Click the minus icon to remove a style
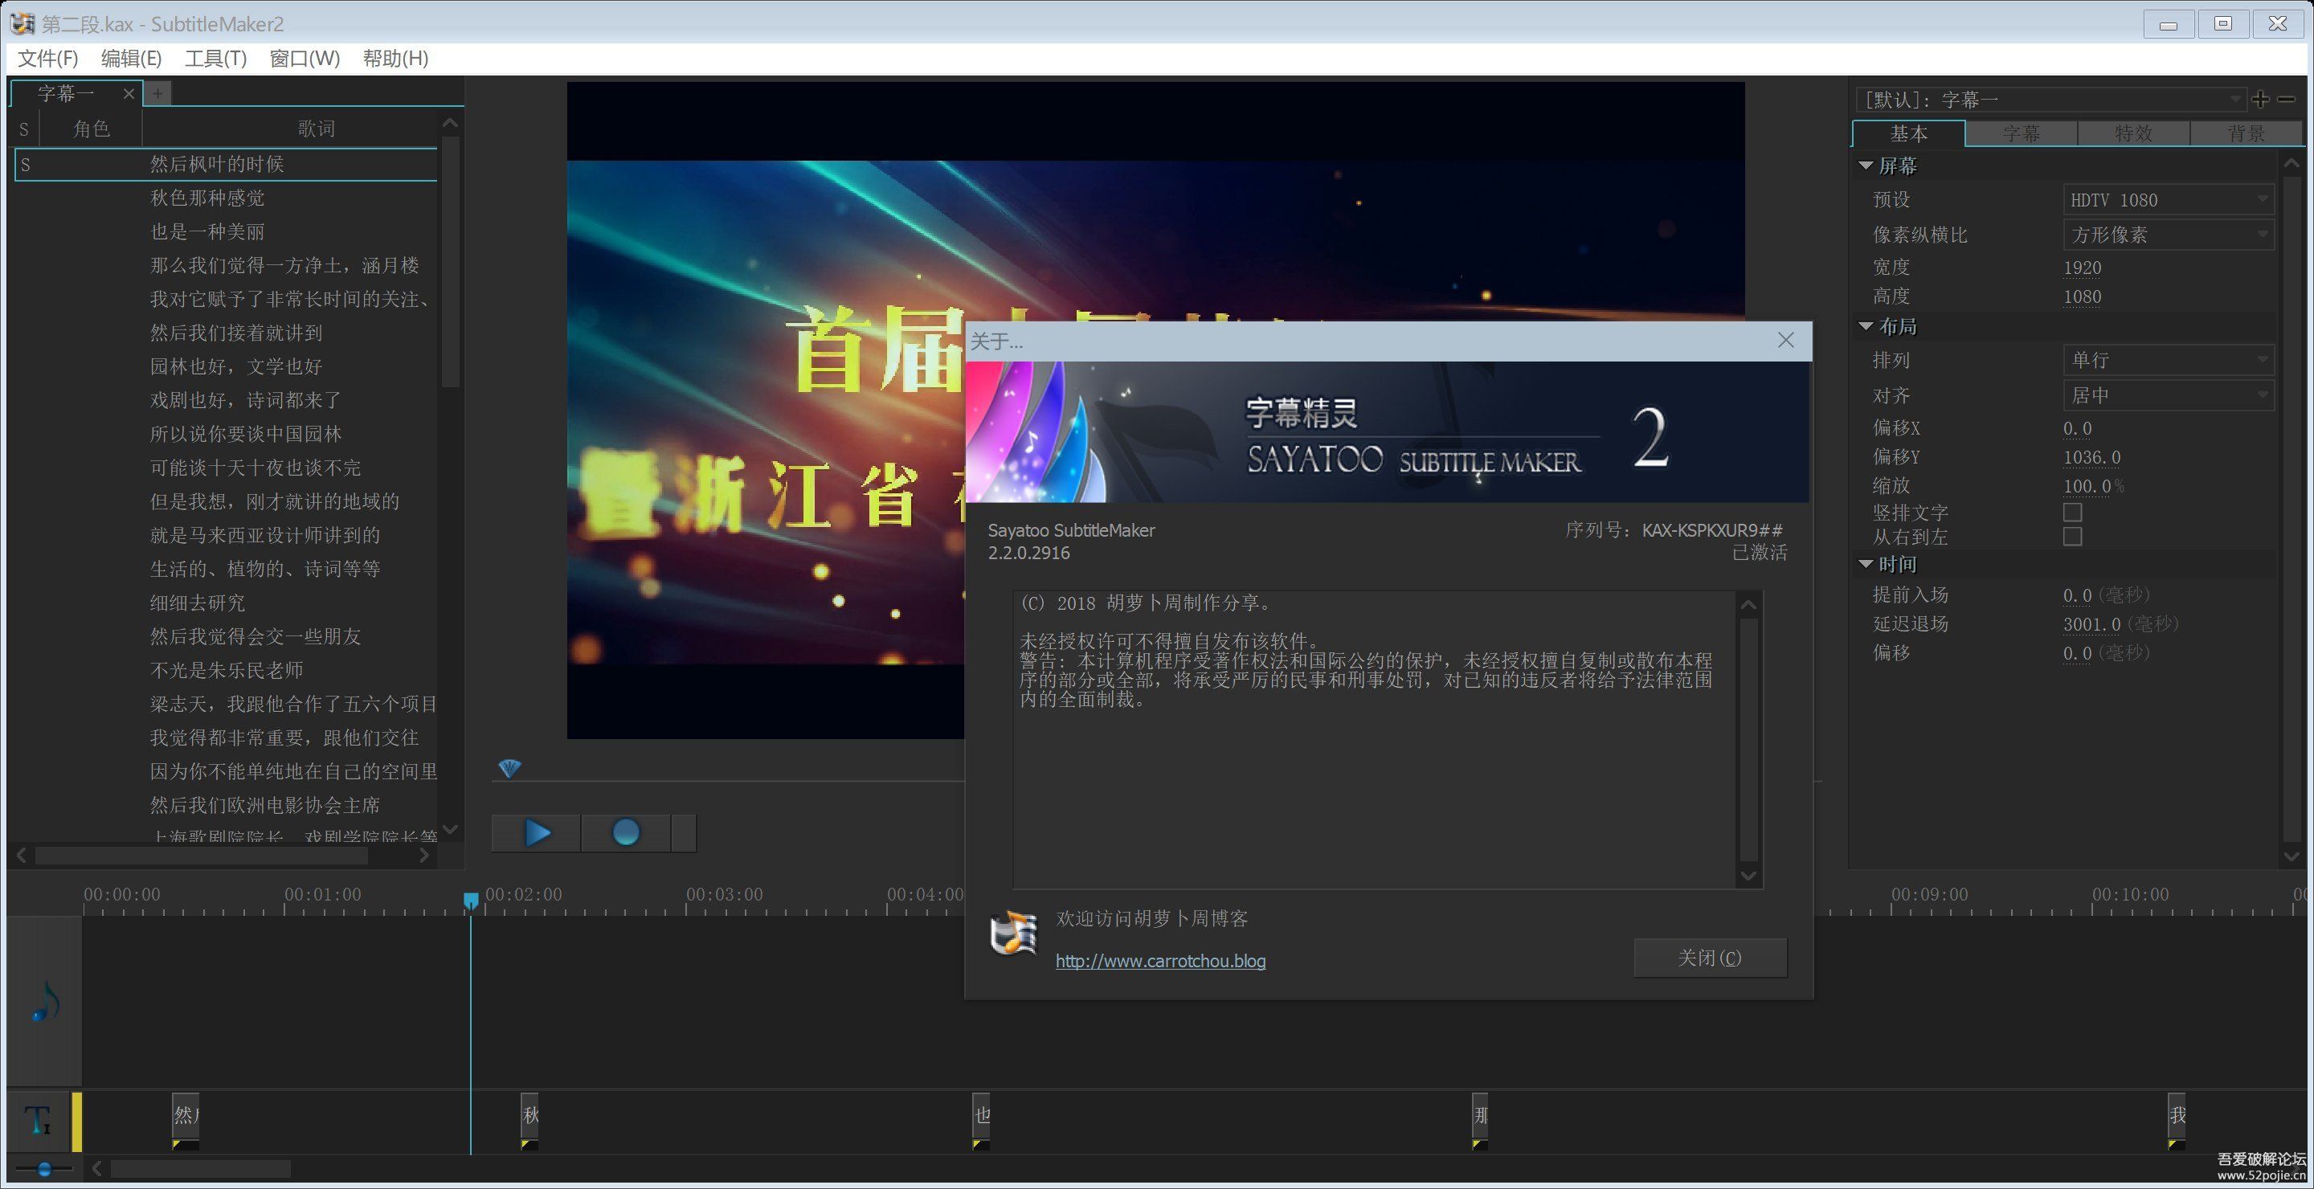The image size is (2314, 1189). click(2287, 100)
